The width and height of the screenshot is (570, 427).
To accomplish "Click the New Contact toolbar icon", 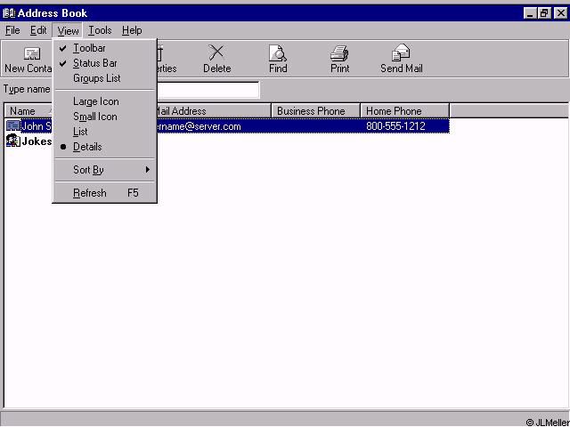I will click(x=31, y=54).
